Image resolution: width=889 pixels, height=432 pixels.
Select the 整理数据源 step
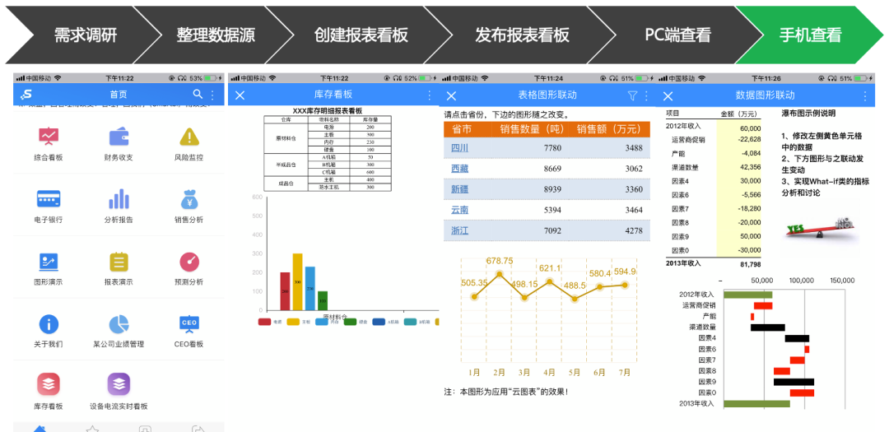click(216, 35)
